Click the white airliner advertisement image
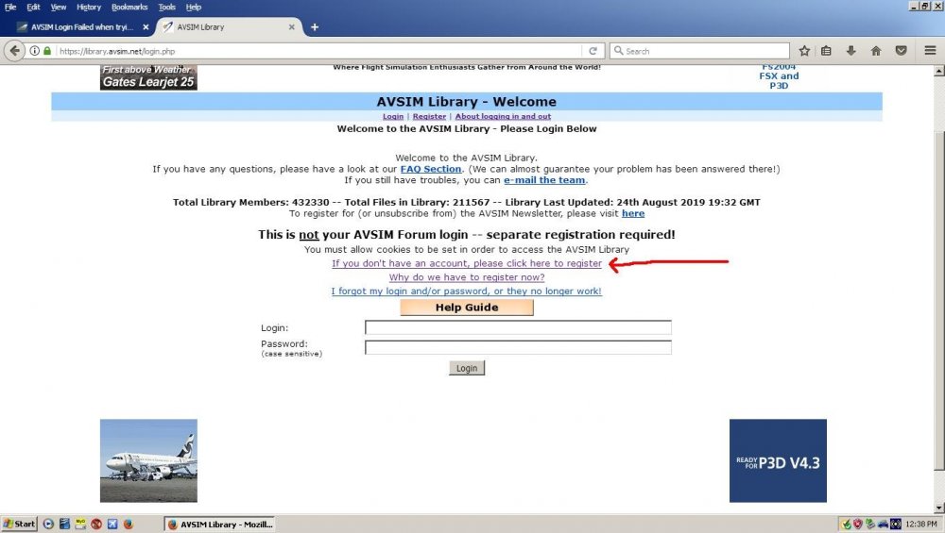Image resolution: width=945 pixels, height=533 pixels. [148, 460]
